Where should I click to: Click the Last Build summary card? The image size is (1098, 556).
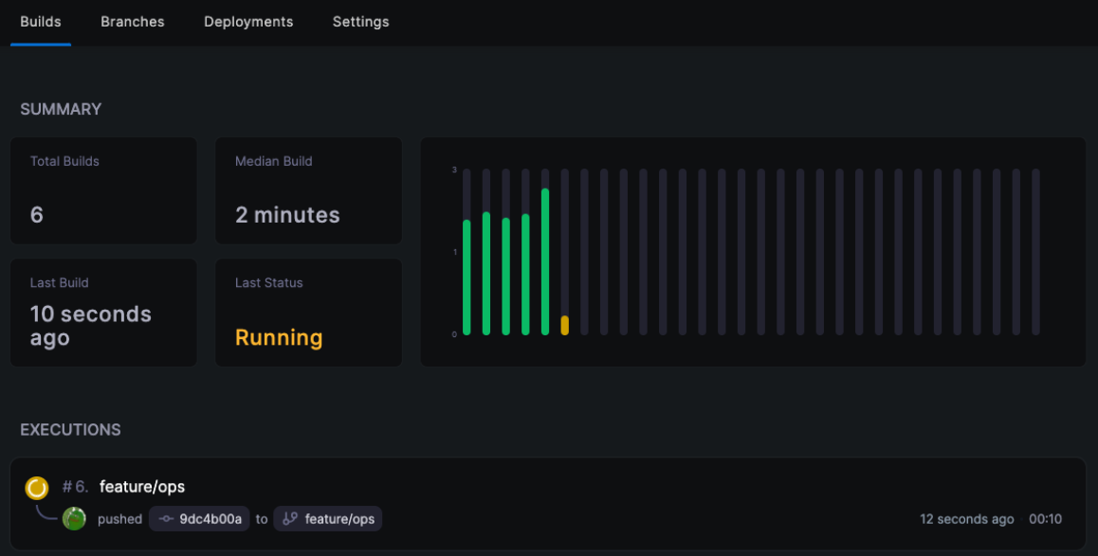pyautogui.click(x=103, y=313)
